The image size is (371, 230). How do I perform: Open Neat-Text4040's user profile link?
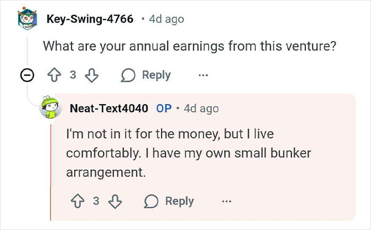point(109,108)
